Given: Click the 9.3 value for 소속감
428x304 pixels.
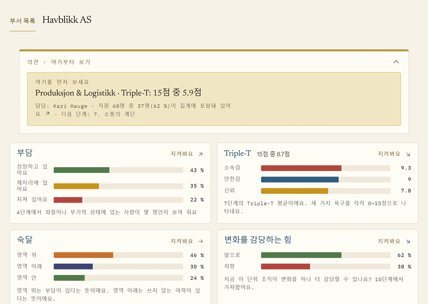Looking at the screenshot, I should click(406, 168).
